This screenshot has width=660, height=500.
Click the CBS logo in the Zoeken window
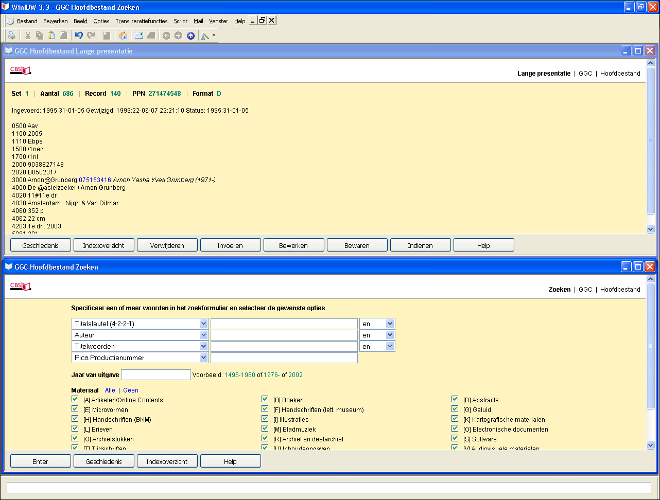pyautogui.click(x=21, y=286)
